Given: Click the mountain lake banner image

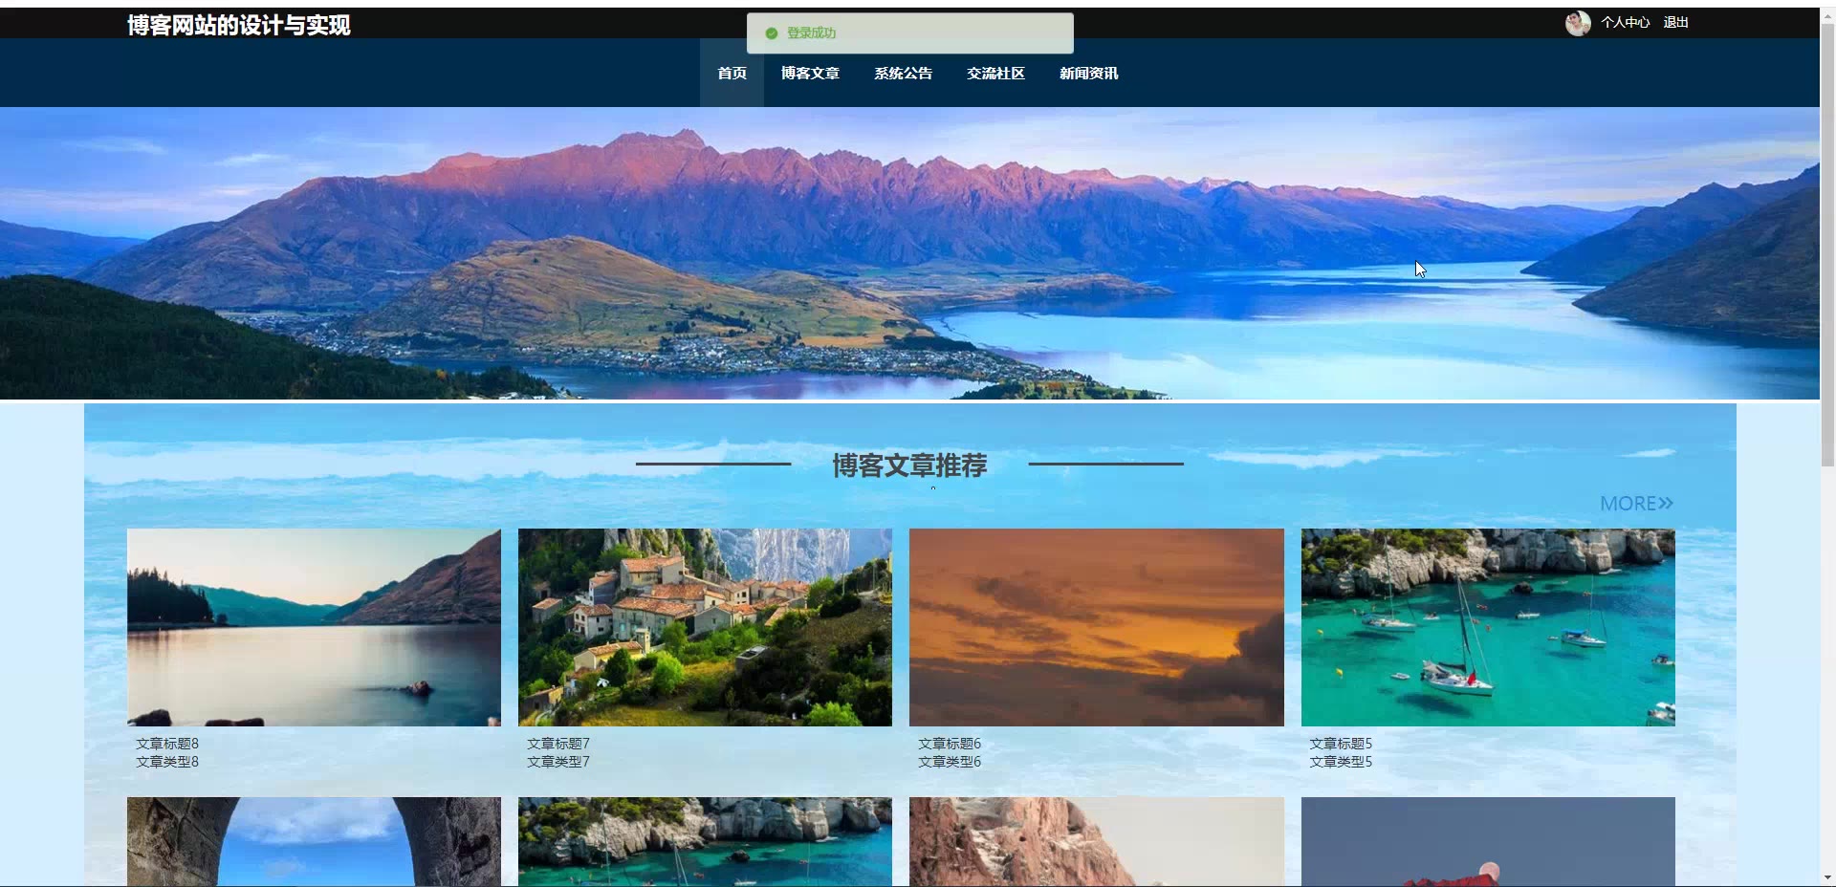Looking at the screenshot, I should [x=909, y=253].
